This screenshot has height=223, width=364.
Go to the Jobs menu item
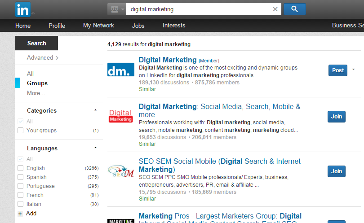click(x=138, y=26)
